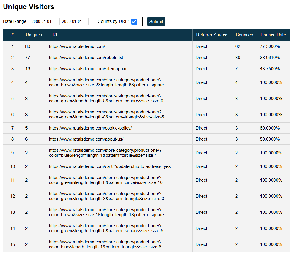Click the uniques value 16 in row 3
This screenshot has width=293, height=255.
click(x=28, y=69)
